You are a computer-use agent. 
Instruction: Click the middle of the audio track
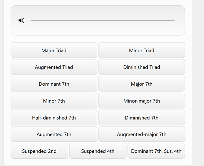click(x=103, y=21)
